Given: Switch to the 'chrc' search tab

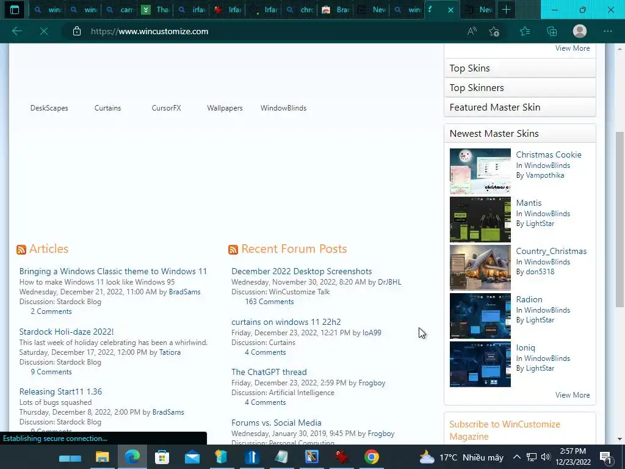Looking at the screenshot, I should [300, 10].
